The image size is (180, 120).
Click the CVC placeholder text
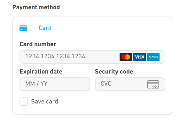106,83
